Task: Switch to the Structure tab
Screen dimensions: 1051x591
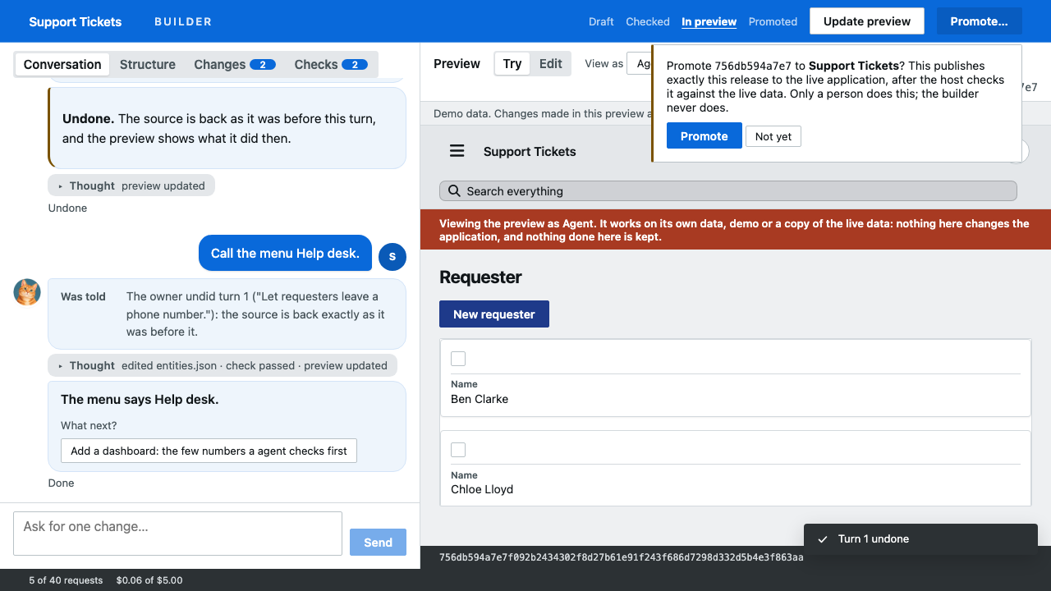Action: coord(148,65)
